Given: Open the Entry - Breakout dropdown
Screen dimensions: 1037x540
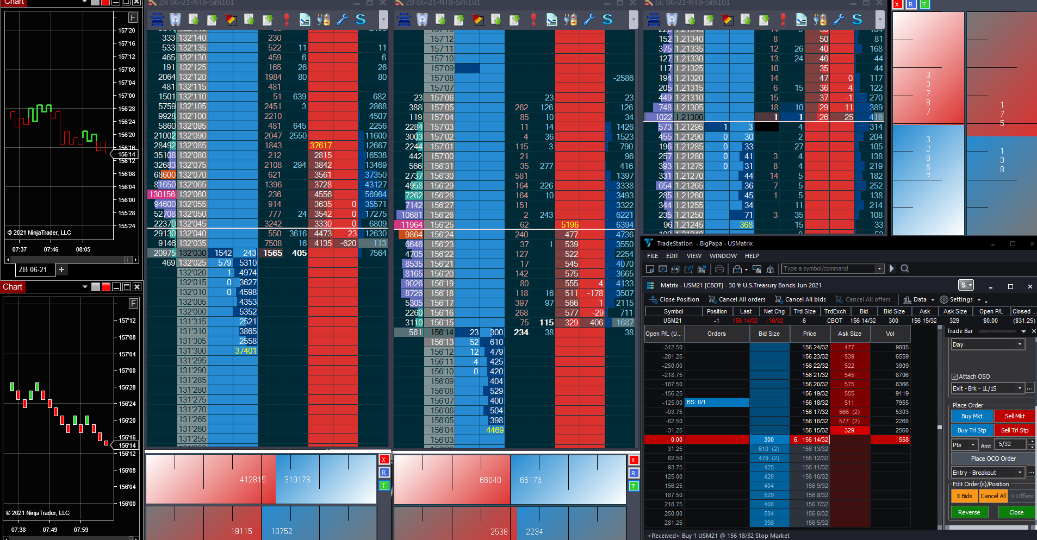Looking at the screenshot, I should [x=988, y=473].
